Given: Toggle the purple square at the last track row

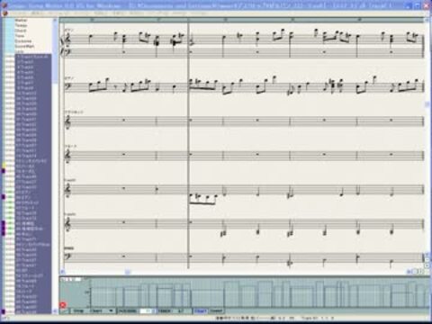Looking at the screenshot, I should pos(4,311).
